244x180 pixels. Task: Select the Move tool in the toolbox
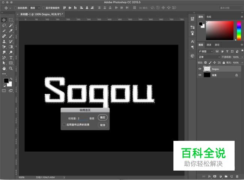click(x=4, y=20)
